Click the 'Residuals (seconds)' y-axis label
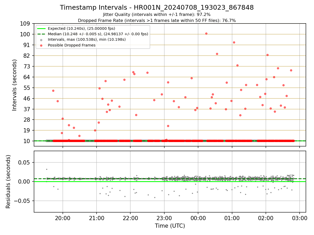 pos(9,181)
